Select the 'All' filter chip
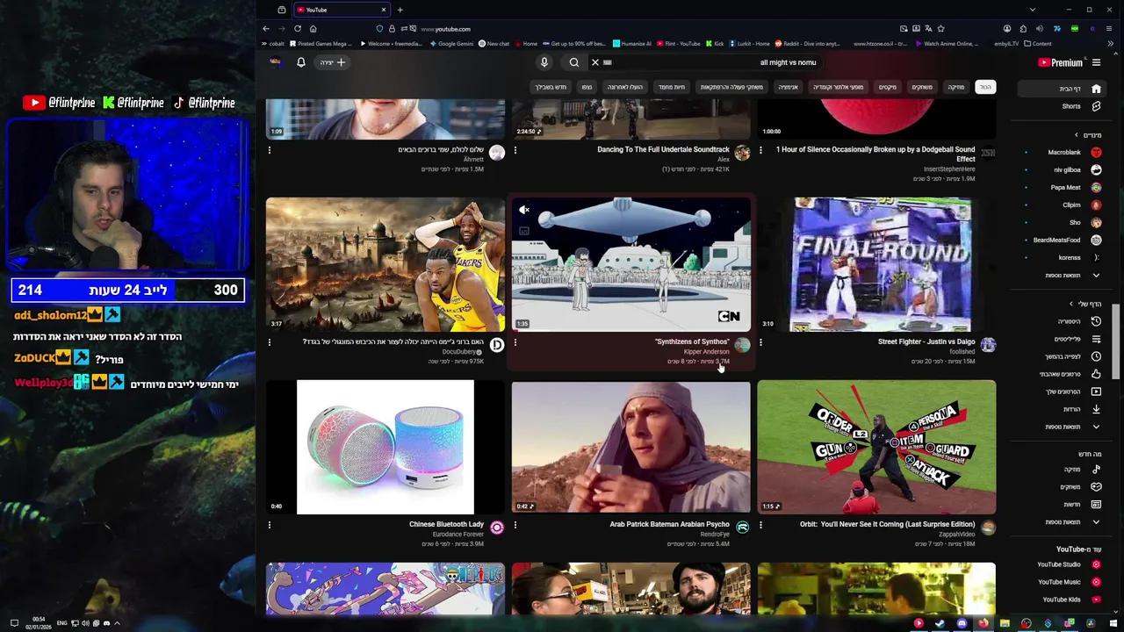 pyautogui.click(x=986, y=87)
